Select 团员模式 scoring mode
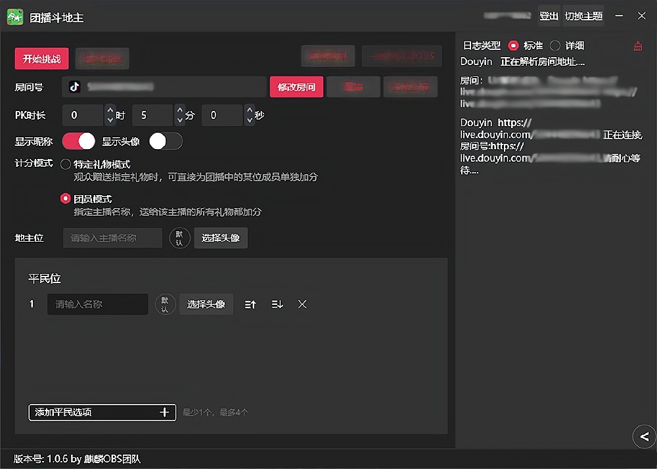The width and height of the screenshot is (657, 469). [x=66, y=198]
